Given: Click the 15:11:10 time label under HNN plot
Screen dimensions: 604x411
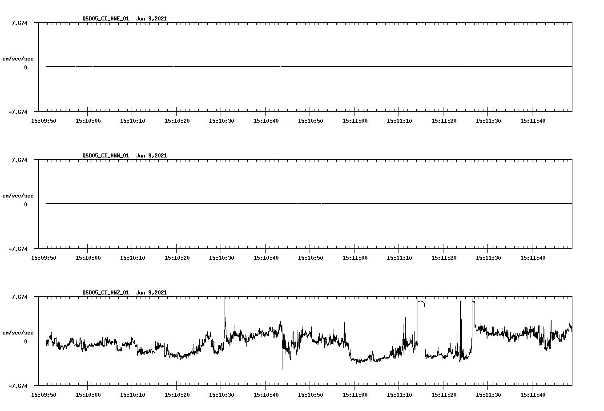Looking at the screenshot, I should tap(399, 258).
